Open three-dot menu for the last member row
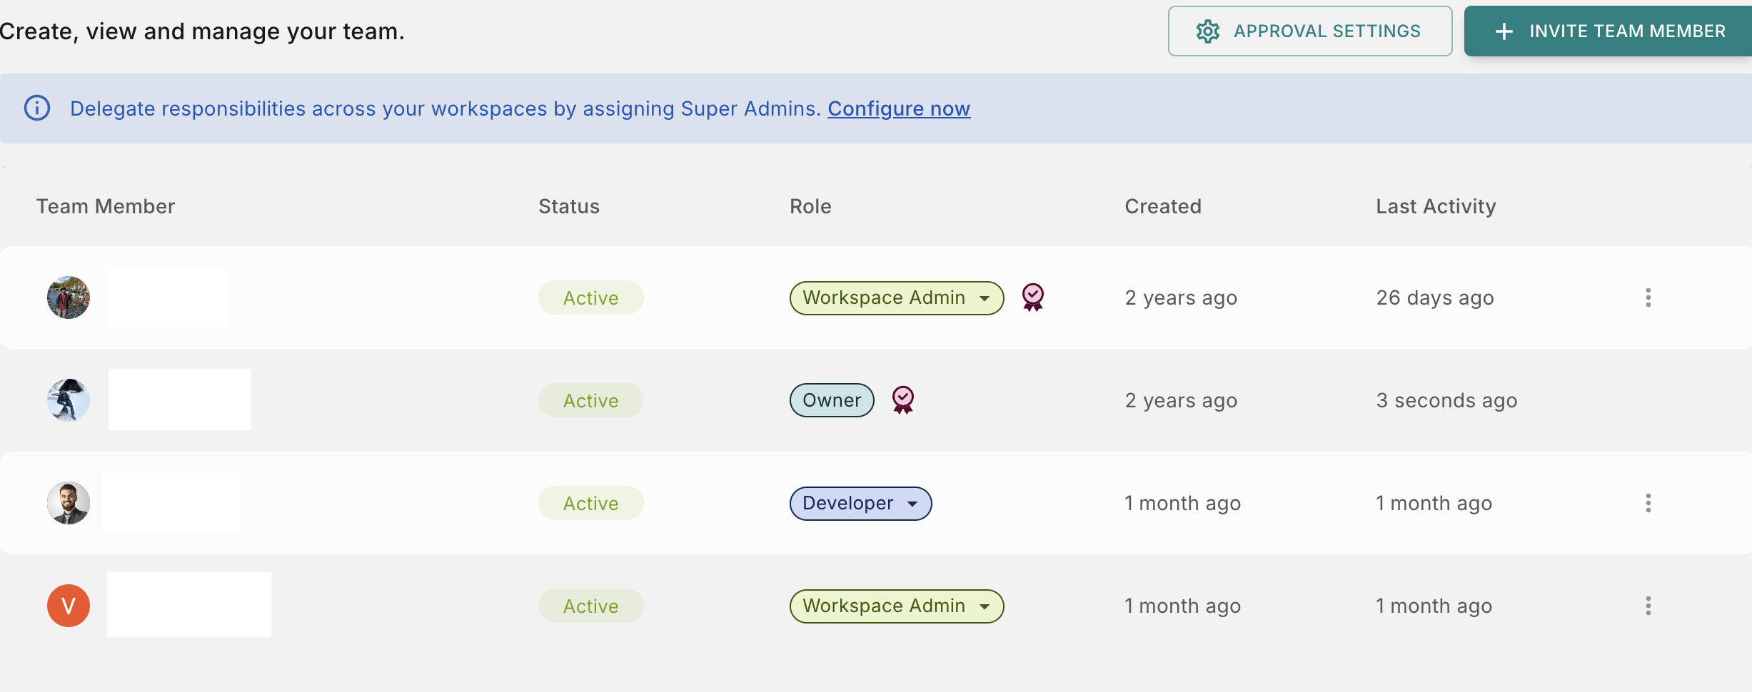The height and width of the screenshot is (692, 1752). click(x=1648, y=606)
